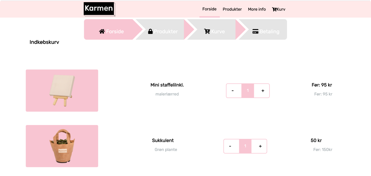Decrease quantity of Mini staffeli

click(233, 91)
